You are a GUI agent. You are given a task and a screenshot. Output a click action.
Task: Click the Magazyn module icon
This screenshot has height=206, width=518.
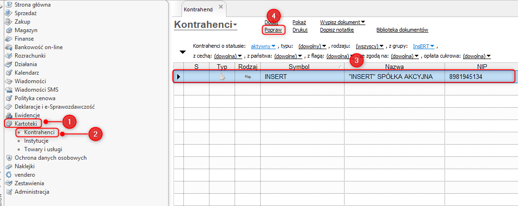[x=9, y=30]
